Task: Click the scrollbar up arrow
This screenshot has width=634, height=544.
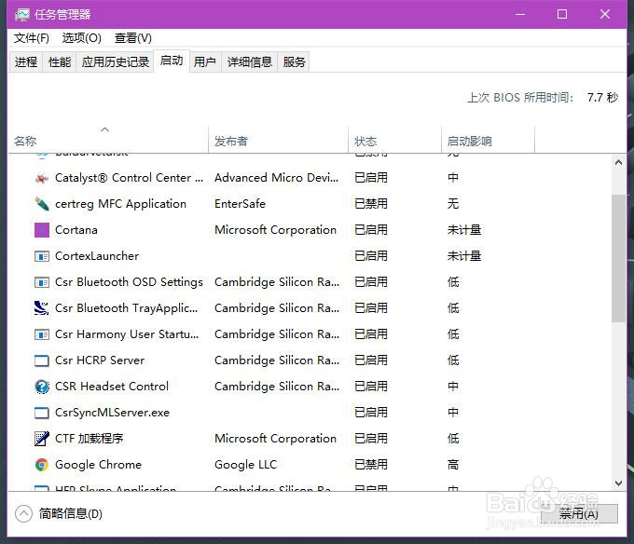Action: coord(618,163)
